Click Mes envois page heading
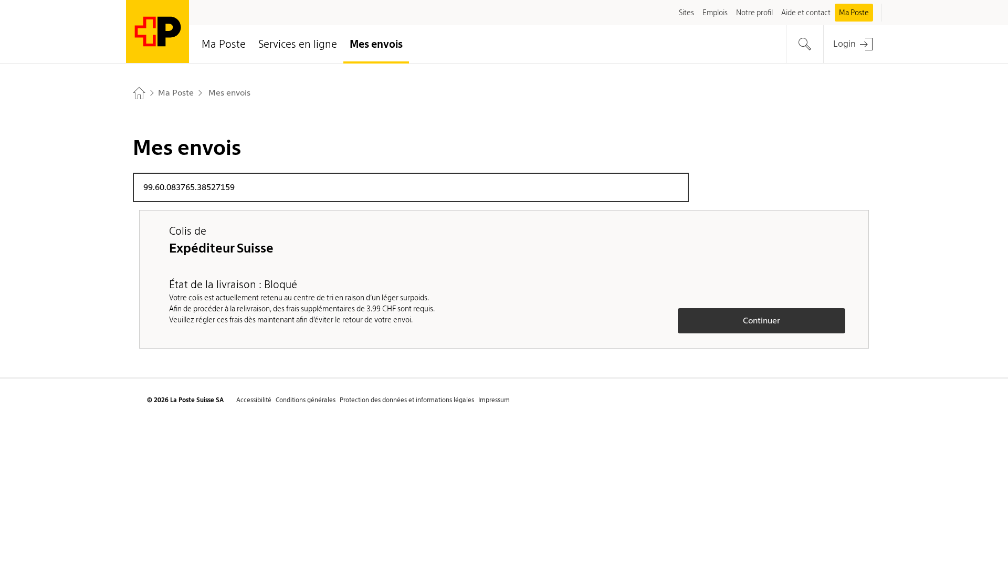Viewport: 1008px width, 567px height. [x=187, y=148]
